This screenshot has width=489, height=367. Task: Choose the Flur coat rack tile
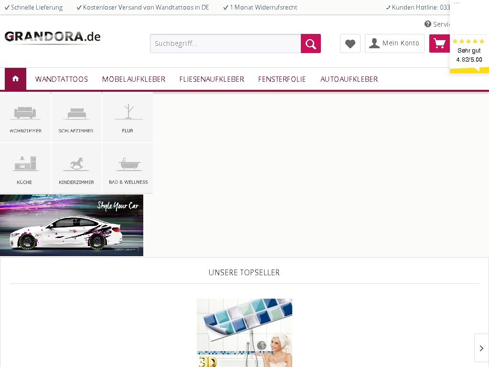(x=128, y=118)
